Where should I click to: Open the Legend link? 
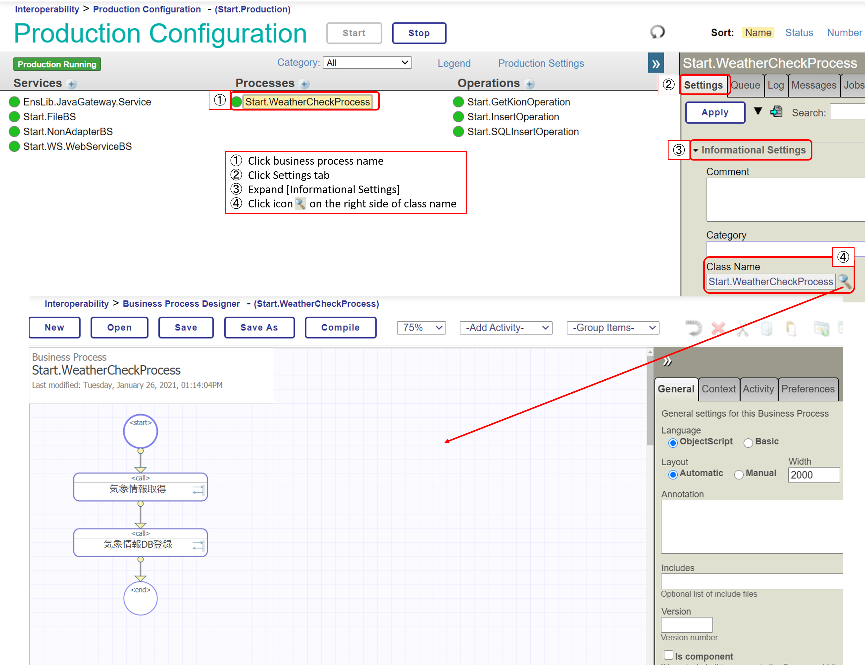tap(454, 63)
